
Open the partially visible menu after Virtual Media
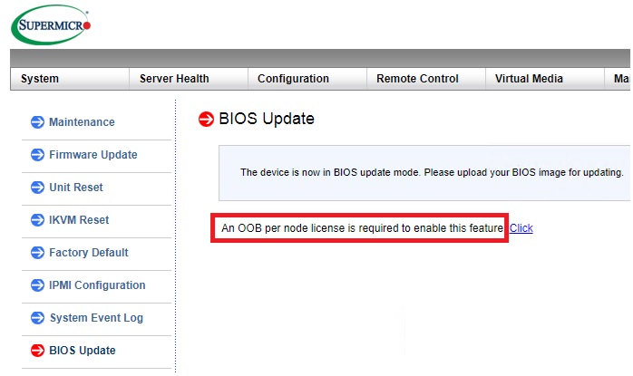pos(621,79)
